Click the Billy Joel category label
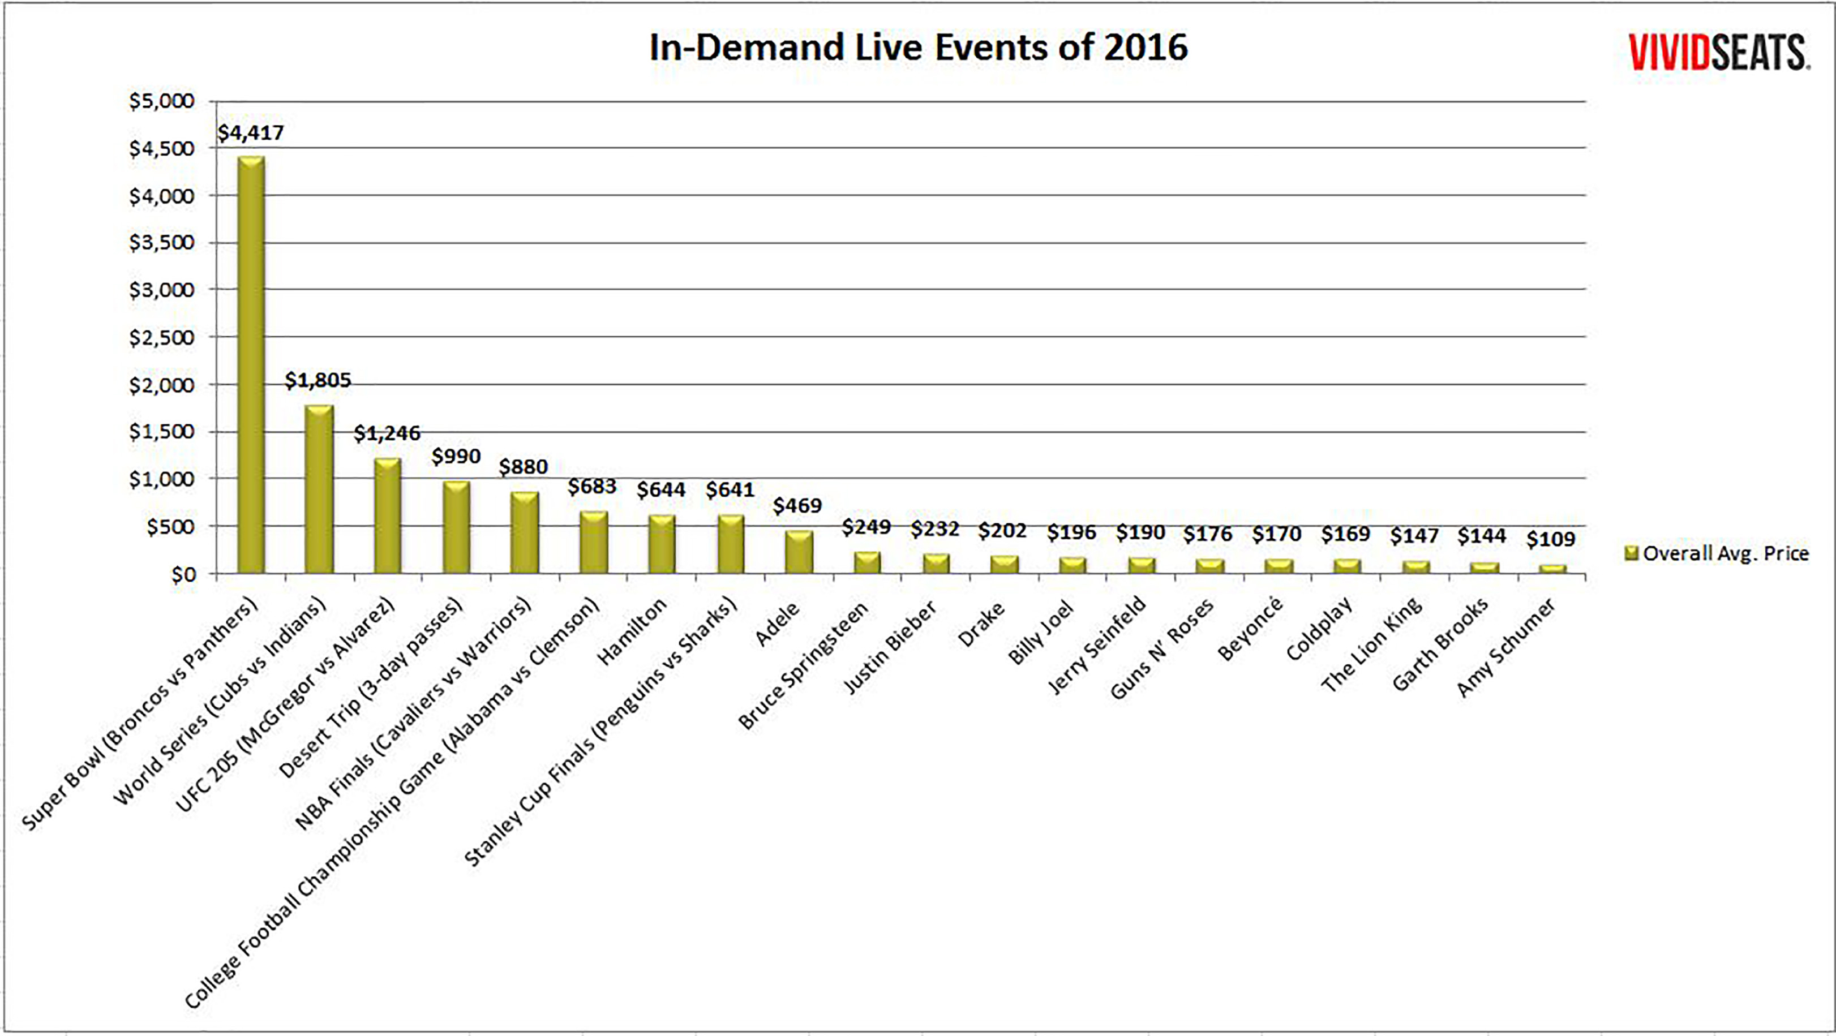Image resolution: width=1836 pixels, height=1036 pixels. point(1041,633)
